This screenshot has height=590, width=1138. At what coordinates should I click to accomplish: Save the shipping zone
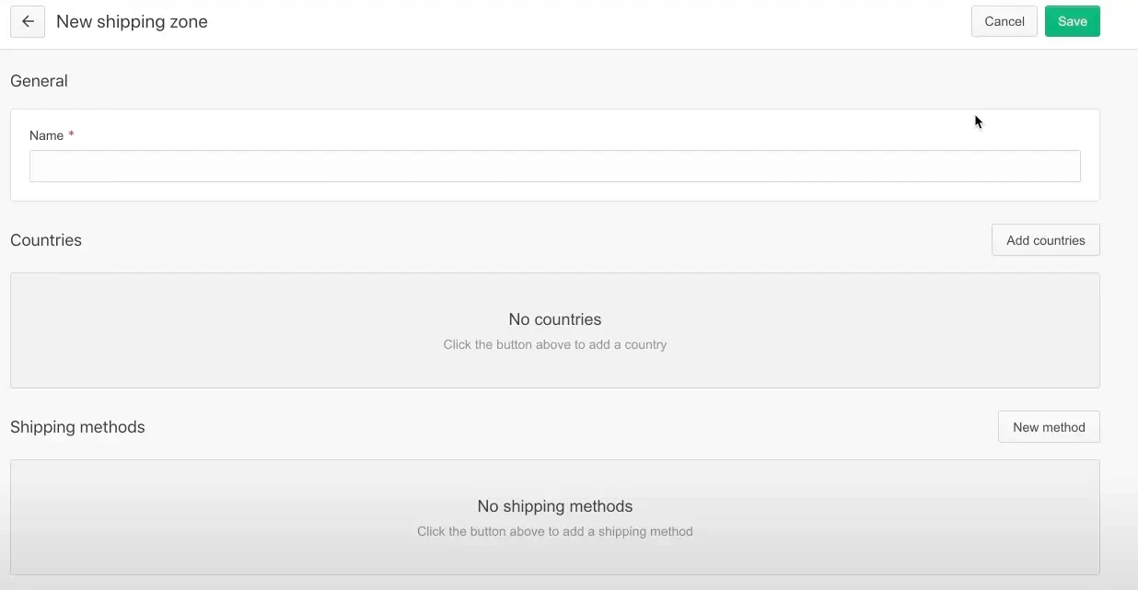1073,21
